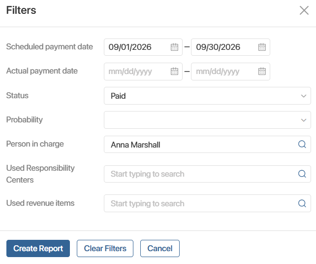Click the actual payment end date field

pyautogui.click(x=230, y=72)
